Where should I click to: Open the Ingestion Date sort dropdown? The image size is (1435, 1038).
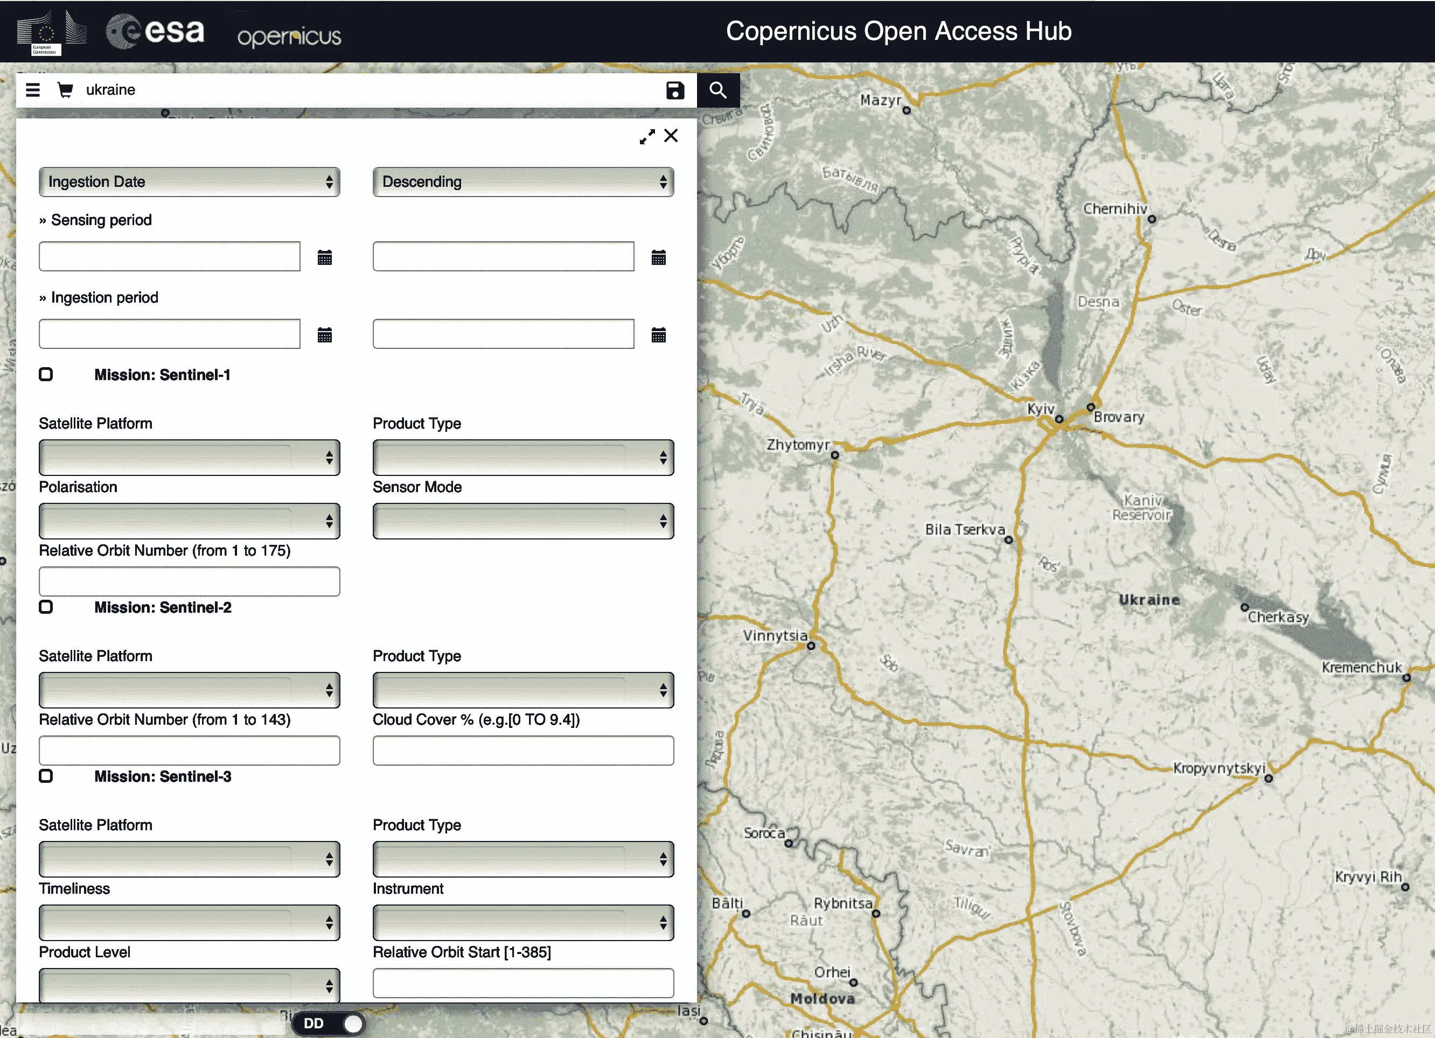189,182
